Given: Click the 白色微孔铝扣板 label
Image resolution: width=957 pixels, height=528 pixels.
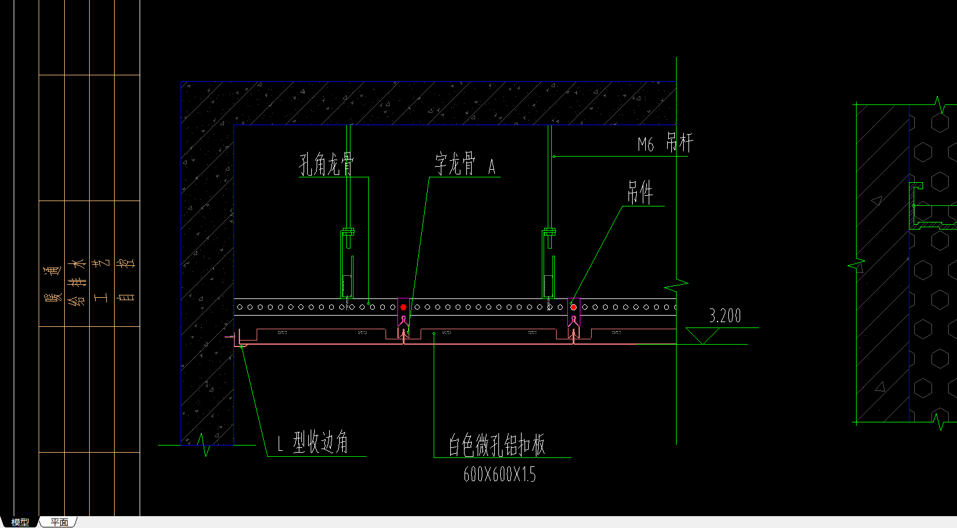Looking at the screenshot, I should (497, 445).
